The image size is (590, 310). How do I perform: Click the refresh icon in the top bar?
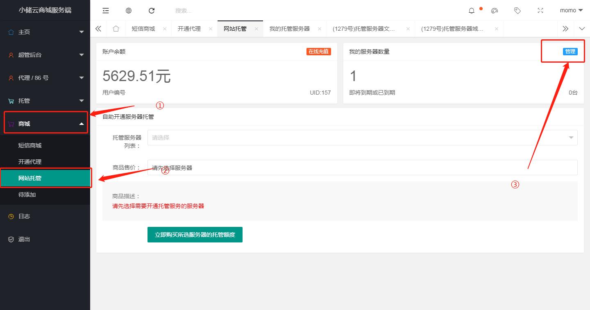click(152, 11)
